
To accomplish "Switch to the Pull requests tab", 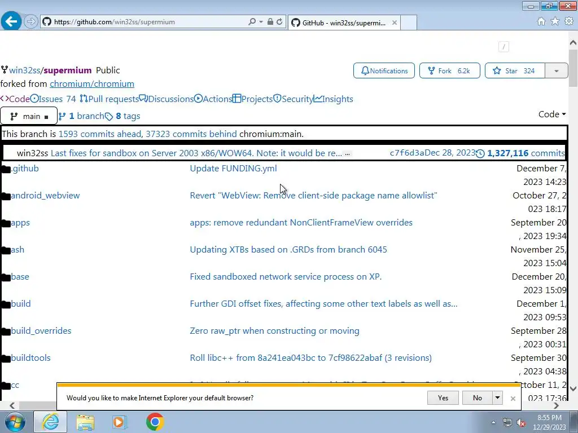I will [x=109, y=99].
